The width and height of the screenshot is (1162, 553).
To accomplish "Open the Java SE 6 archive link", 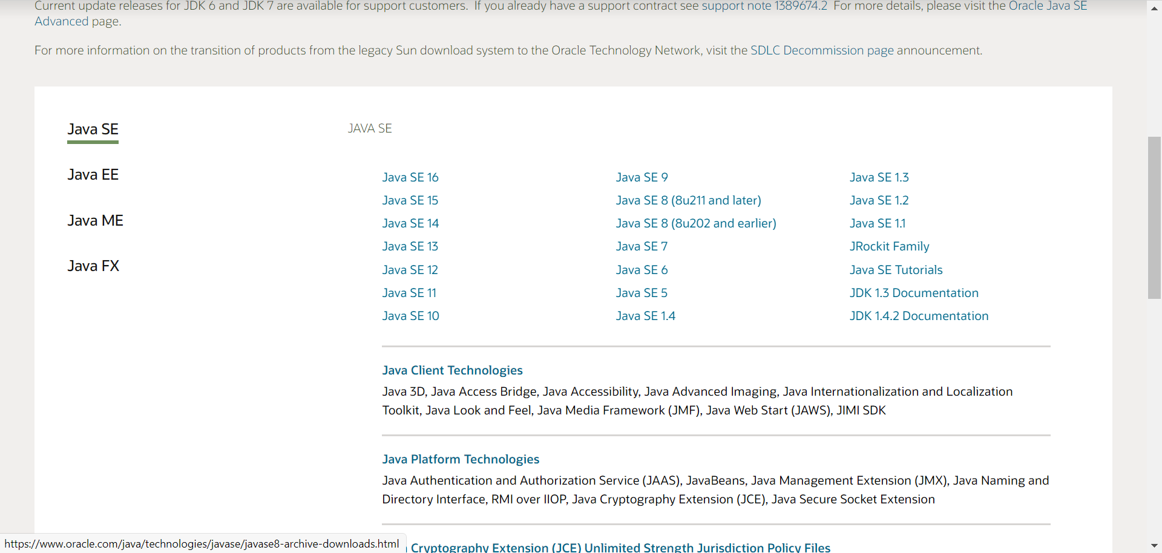I will point(642,270).
